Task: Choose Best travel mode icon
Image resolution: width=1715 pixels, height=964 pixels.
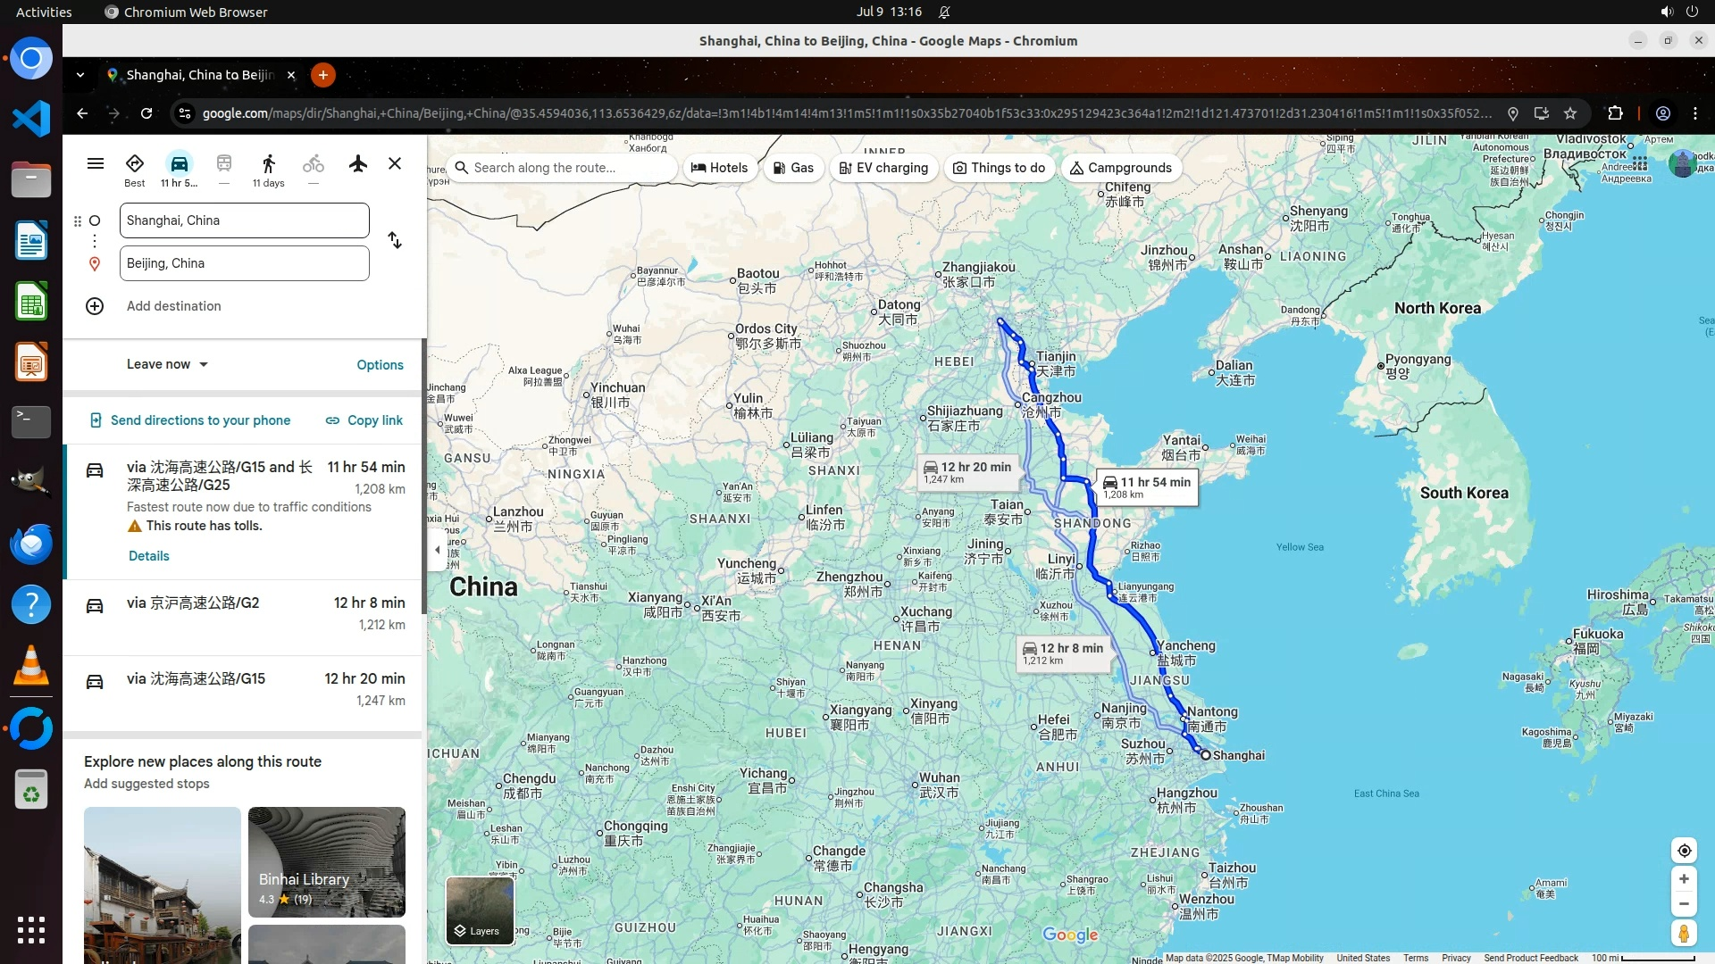Action: (x=134, y=164)
